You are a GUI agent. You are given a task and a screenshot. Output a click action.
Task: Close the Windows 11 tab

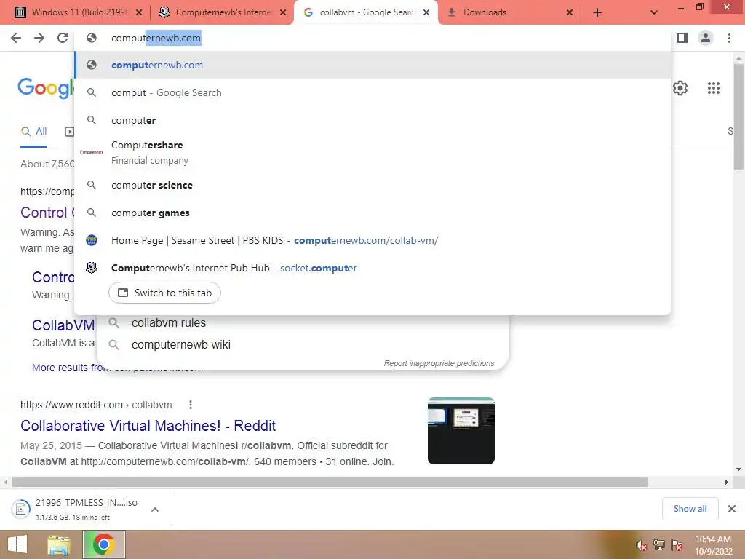(139, 13)
